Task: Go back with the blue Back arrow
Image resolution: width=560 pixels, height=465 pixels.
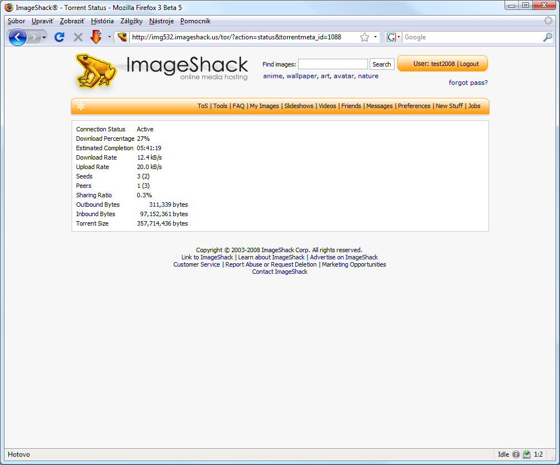Action: click(17, 37)
